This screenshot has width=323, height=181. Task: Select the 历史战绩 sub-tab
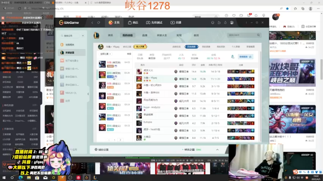[x=191, y=47]
